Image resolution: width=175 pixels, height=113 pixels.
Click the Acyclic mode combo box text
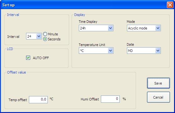click(x=138, y=28)
